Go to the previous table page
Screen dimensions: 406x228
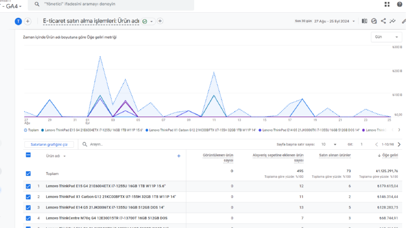point(376,144)
